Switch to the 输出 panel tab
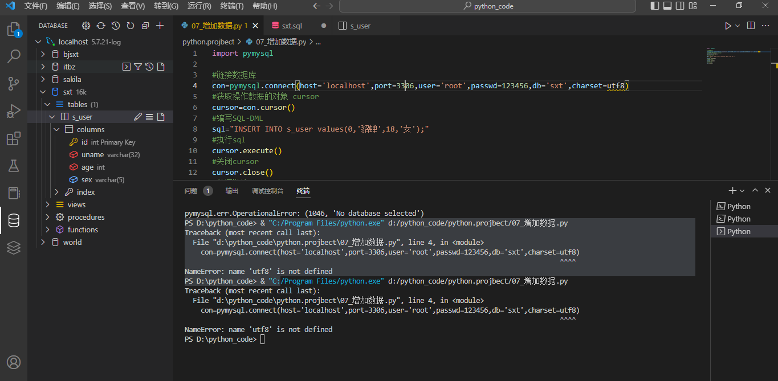This screenshot has height=381, width=778. tap(231, 191)
